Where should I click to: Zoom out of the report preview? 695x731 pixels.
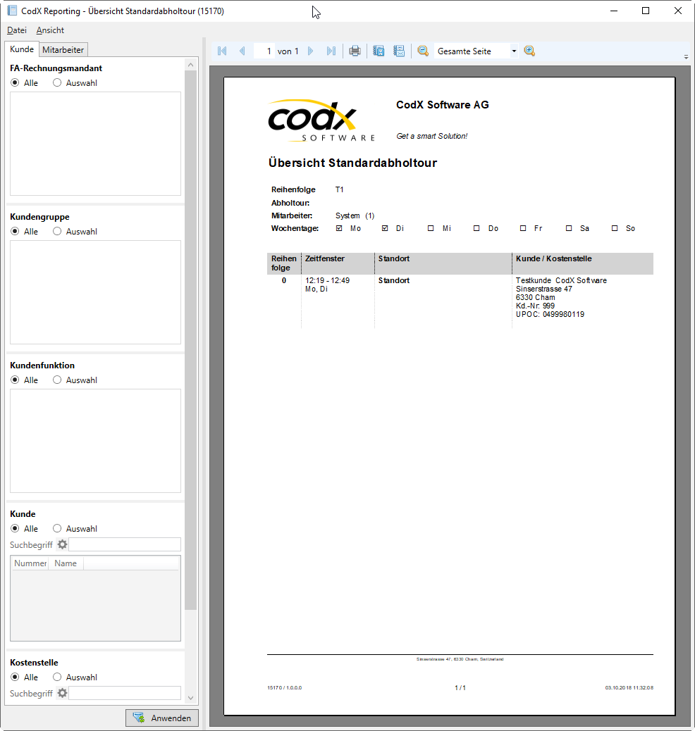(x=424, y=51)
